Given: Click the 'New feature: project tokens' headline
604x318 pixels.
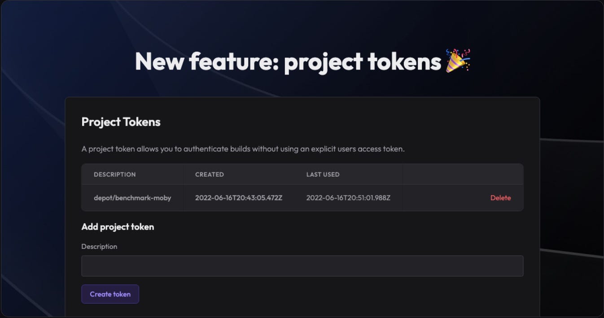Looking at the screenshot, I should (288, 61).
